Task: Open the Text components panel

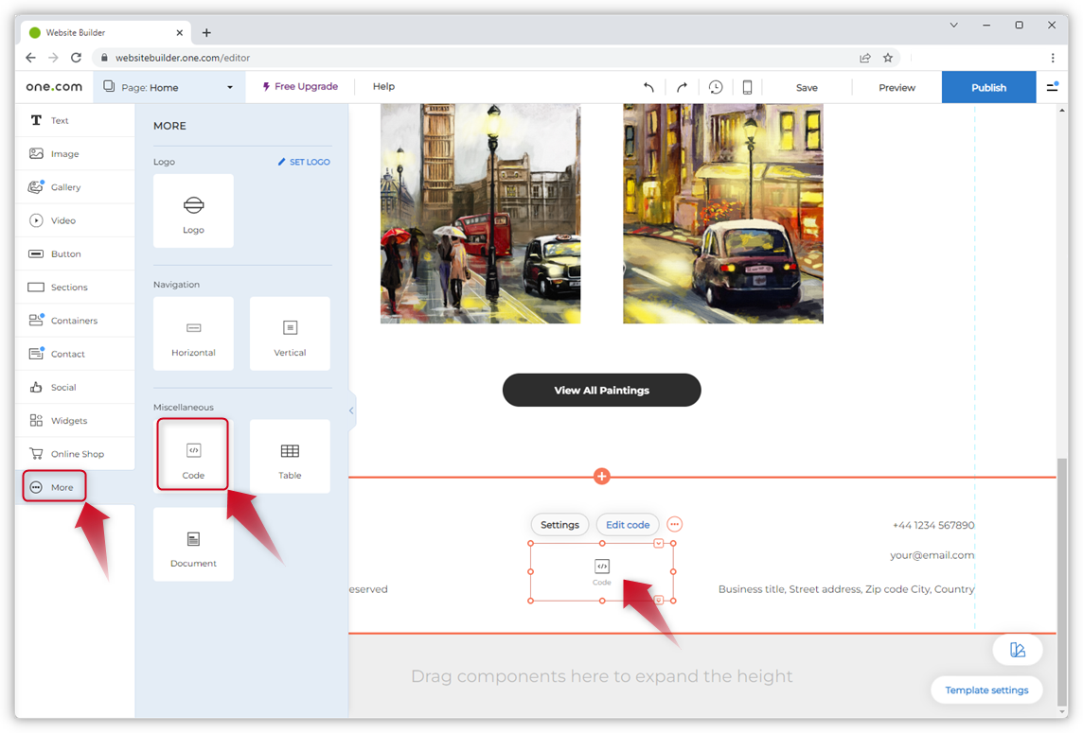Action: point(75,120)
